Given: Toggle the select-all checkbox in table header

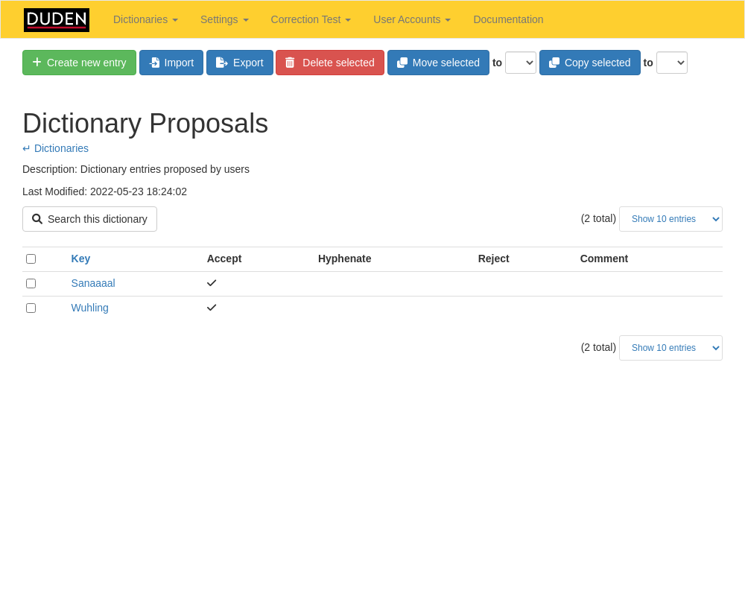Looking at the screenshot, I should coord(31,259).
